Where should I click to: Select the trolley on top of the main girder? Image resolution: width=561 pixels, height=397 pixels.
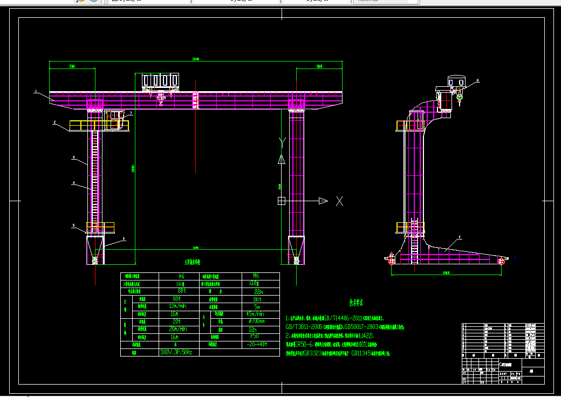(x=160, y=83)
